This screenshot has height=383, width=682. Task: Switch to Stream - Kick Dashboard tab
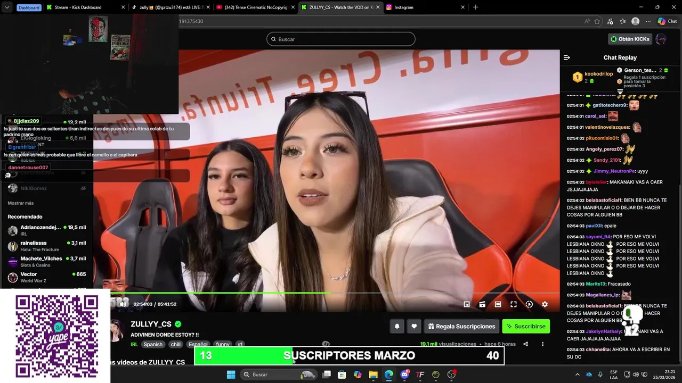click(85, 7)
